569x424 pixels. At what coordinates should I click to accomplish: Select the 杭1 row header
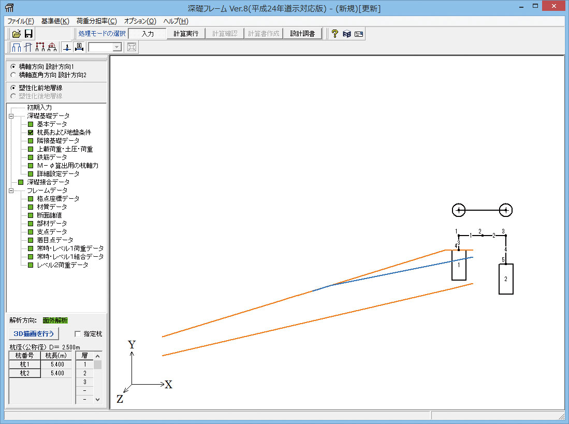click(x=25, y=364)
